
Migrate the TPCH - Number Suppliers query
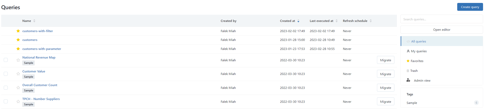385,102
